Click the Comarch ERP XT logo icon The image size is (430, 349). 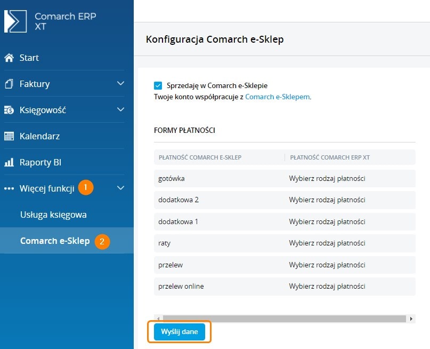click(x=15, y=21)
